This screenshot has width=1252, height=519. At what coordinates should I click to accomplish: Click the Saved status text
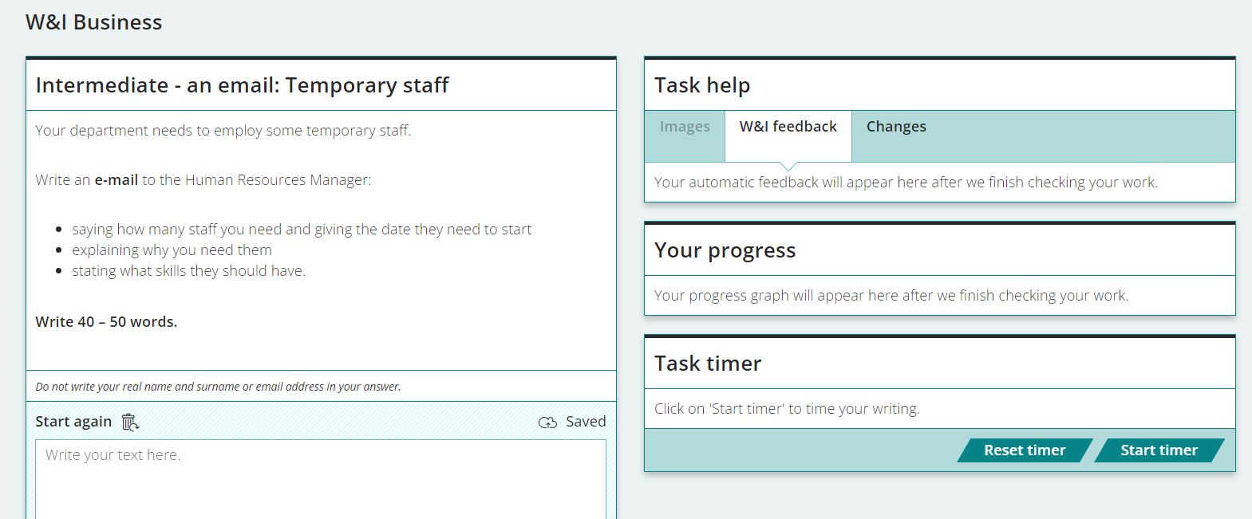pyautogui.click(x=586, y=422)
